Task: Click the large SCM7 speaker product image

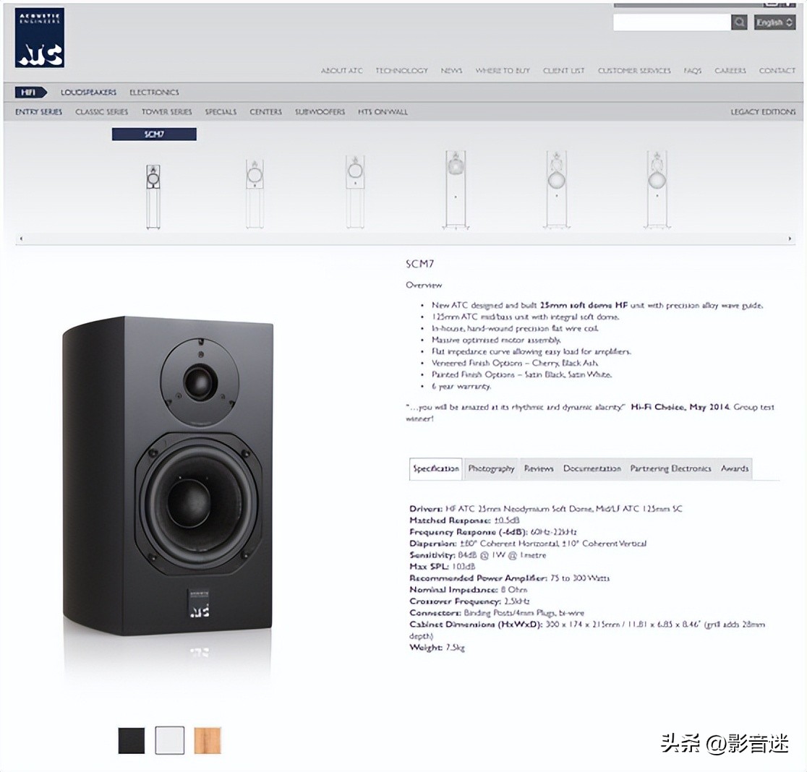Action: 168,476
